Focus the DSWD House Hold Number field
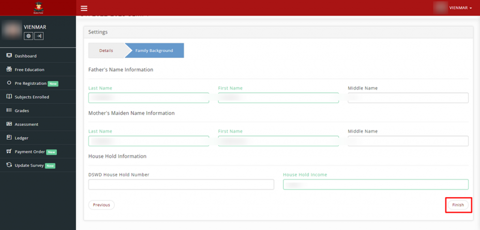Image resolution: width=480 pixels, height=230 pixels. pyautogui.click(x=181, y=185)
